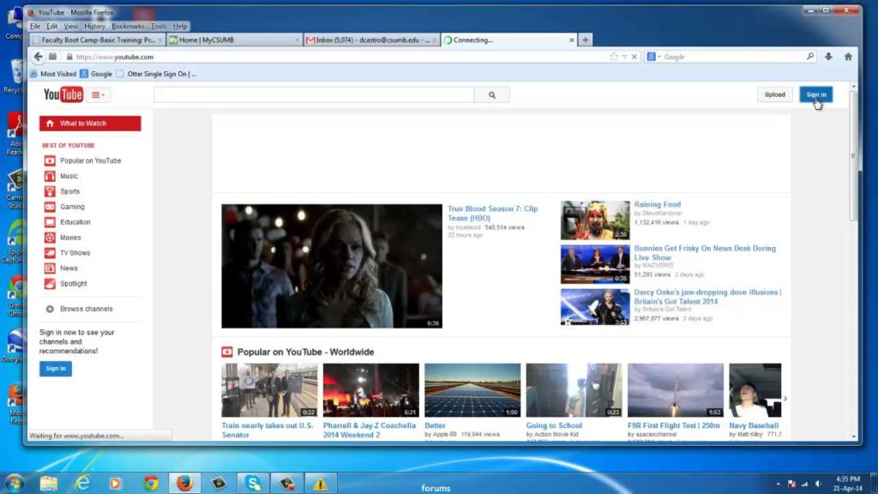This screenshot has width=878, height=494.
Task: Open the Raining Food video link
Action: pyautogui.click(x=658, y=204)
